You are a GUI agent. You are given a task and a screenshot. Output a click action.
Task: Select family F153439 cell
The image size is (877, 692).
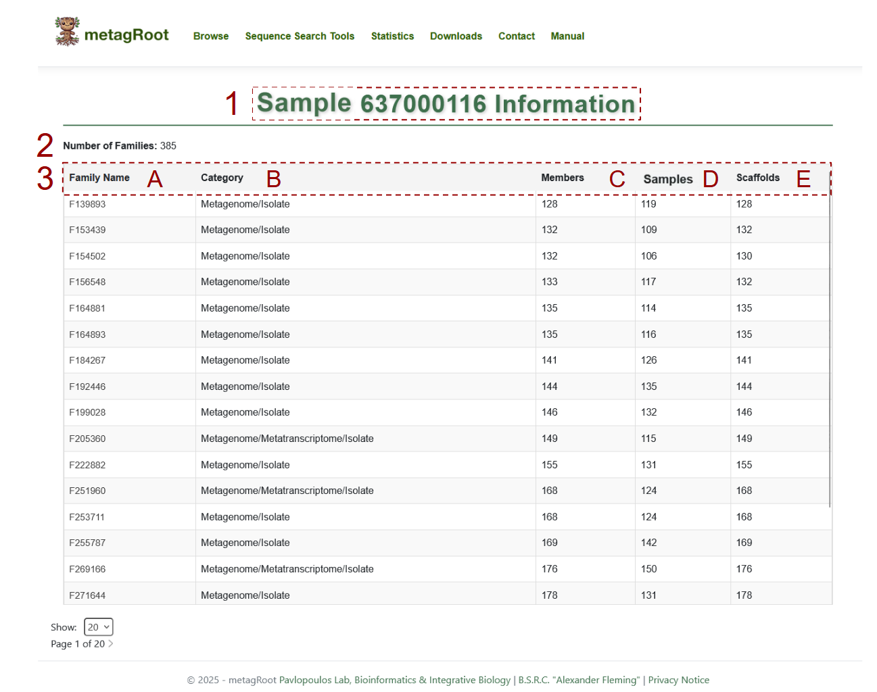[87, 230]
